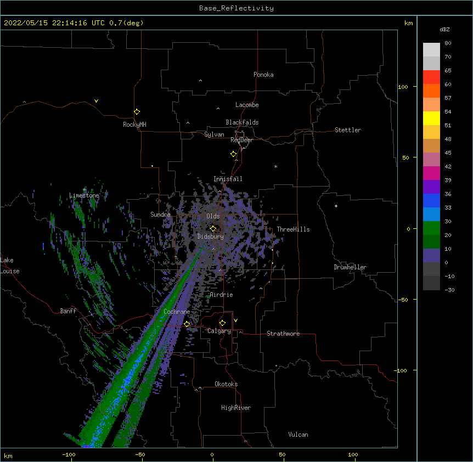Click the yellow V marker northwest of RockyMH

96,101
